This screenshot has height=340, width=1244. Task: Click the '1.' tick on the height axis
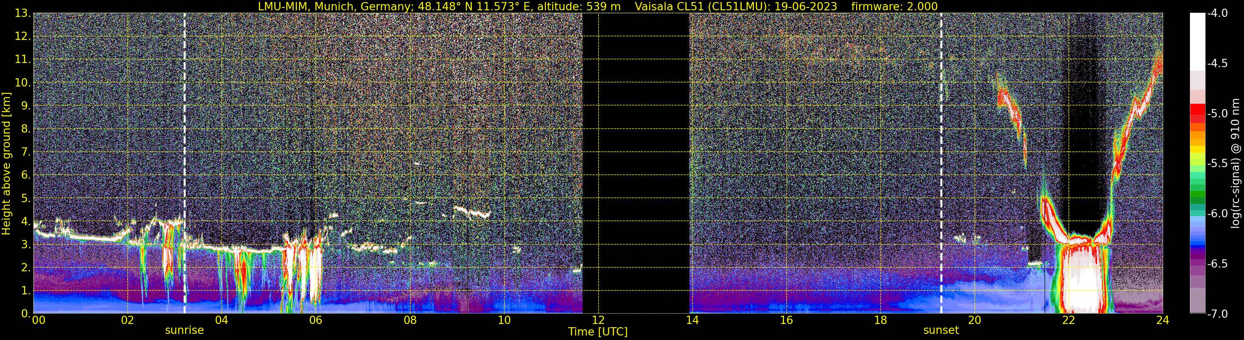point(25,290)
